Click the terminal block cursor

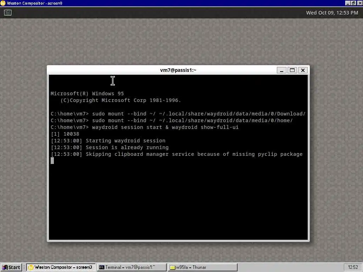click(x=52, y=161)
